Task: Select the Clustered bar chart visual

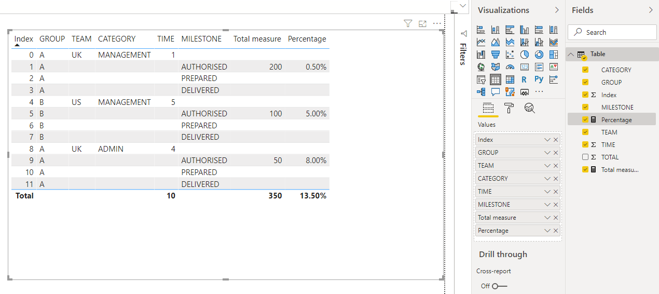Action: (510, 30)
